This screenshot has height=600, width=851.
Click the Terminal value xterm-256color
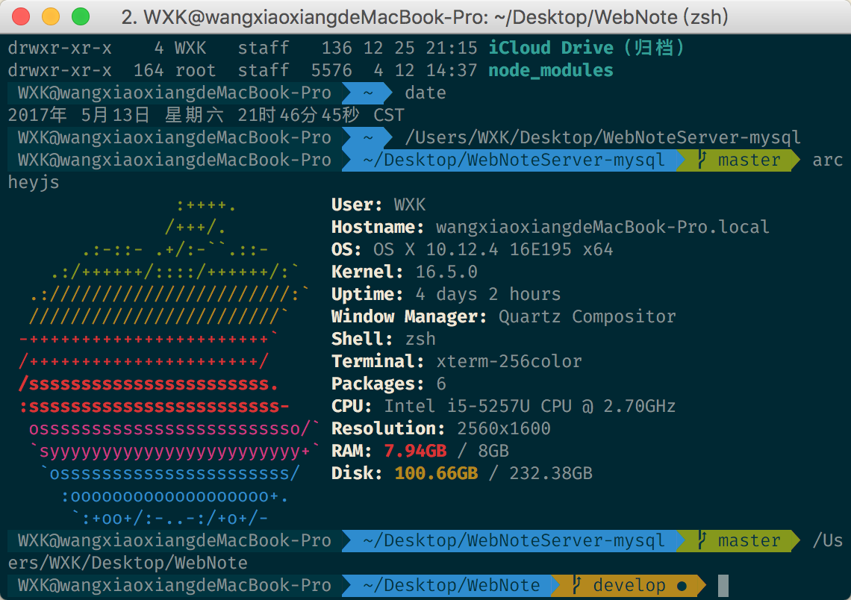click(508, 362)
